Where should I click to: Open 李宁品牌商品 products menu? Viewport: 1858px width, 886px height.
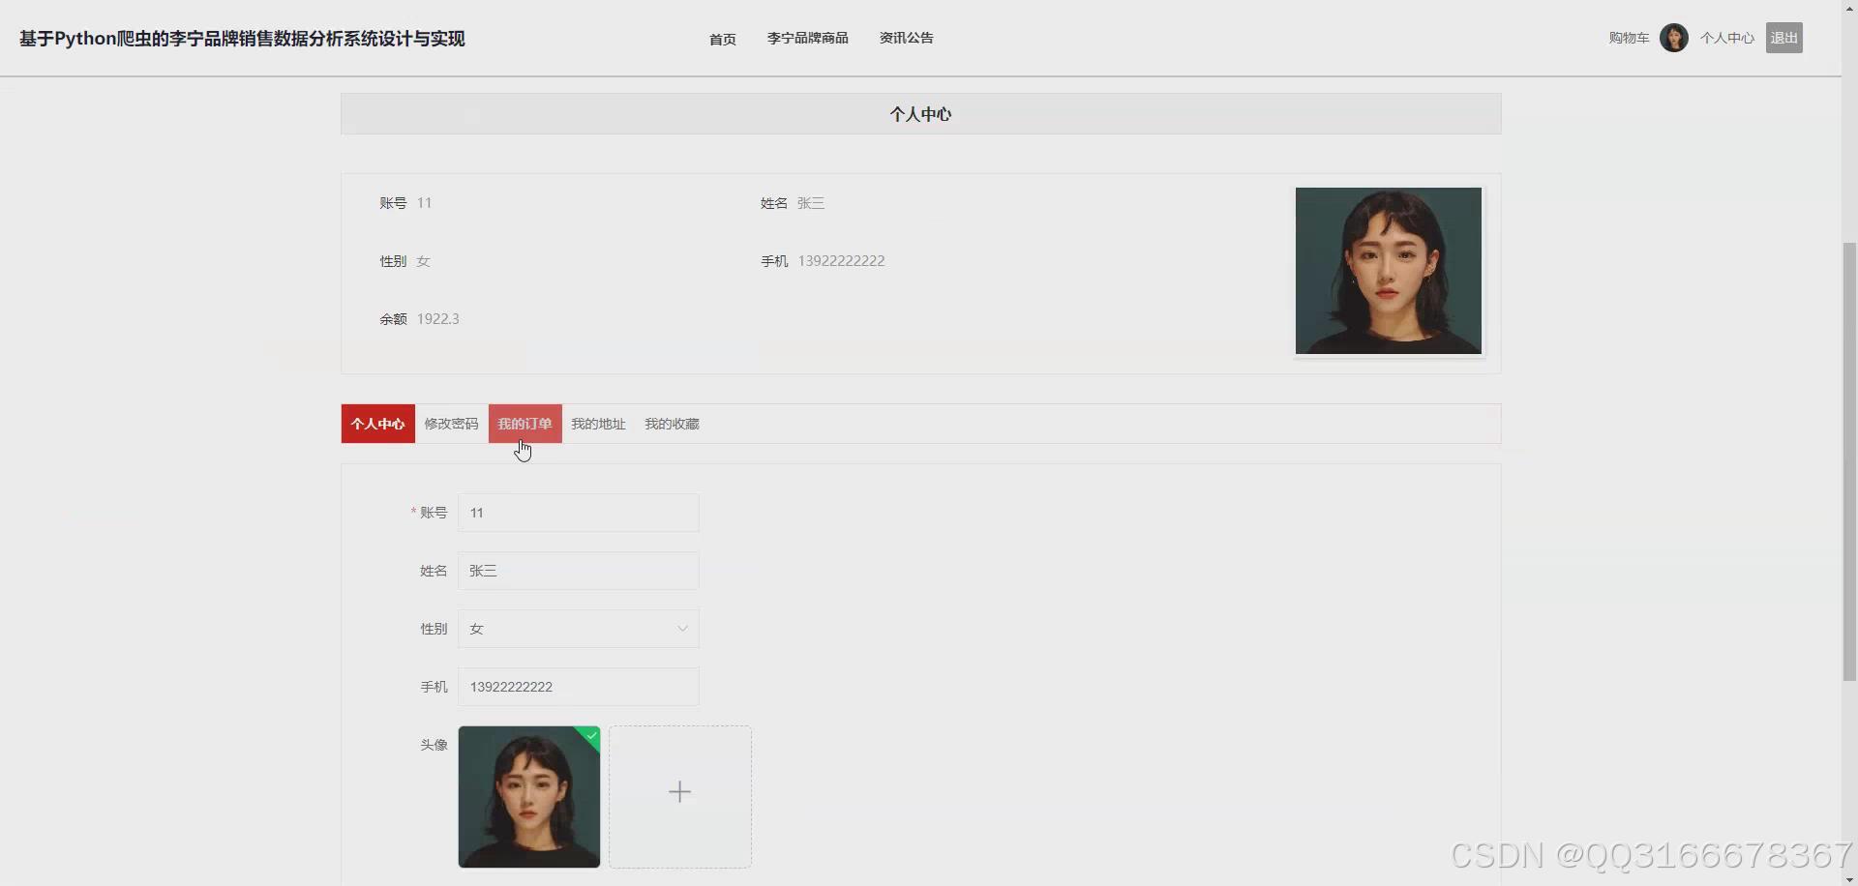(807, 38)
